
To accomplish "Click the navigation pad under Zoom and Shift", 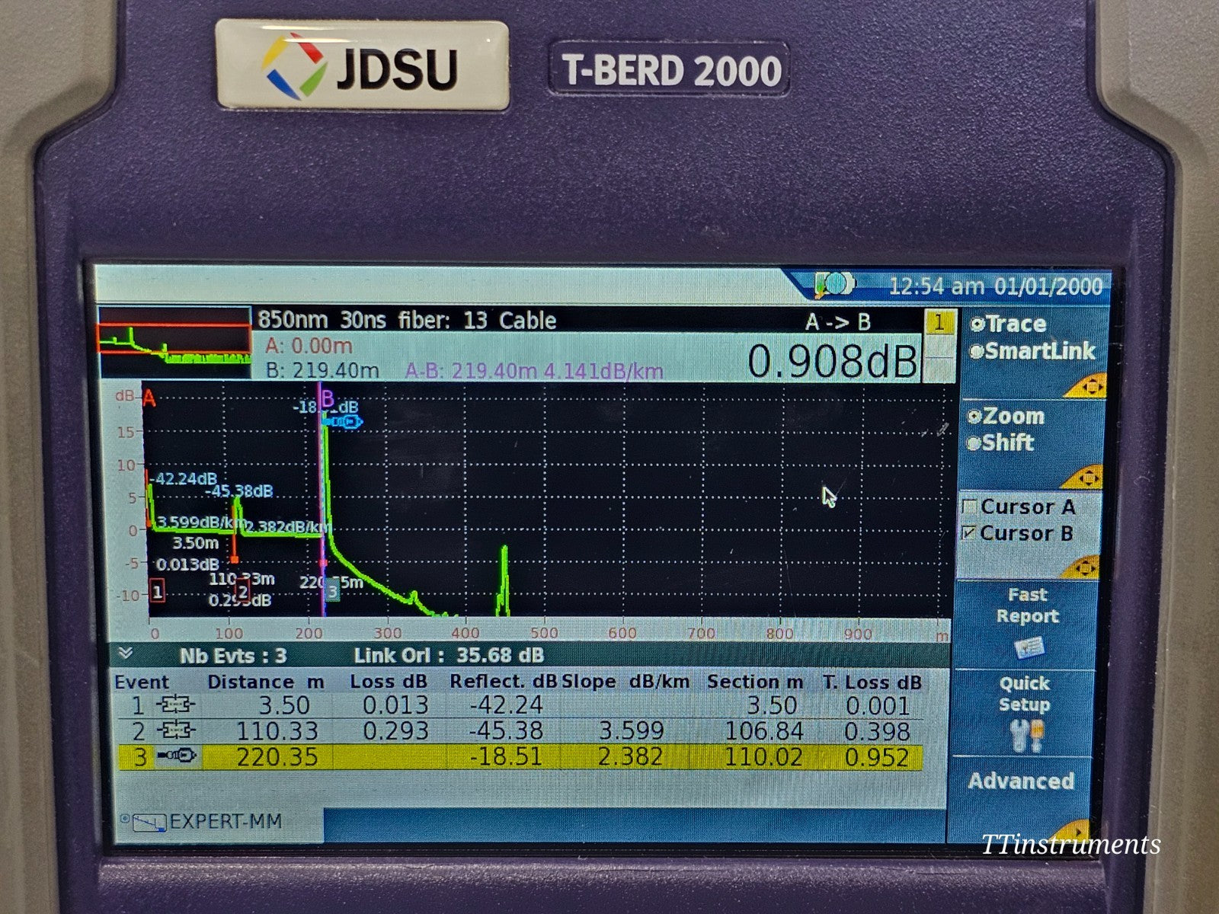I will tap(1091, 480).
